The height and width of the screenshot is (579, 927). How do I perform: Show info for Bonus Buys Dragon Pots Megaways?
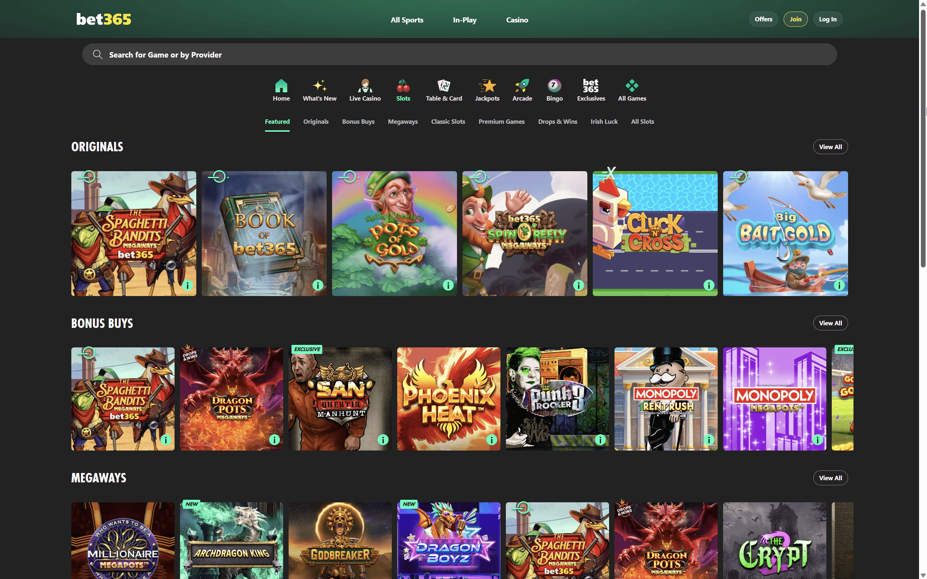pyautogui.click(x=274, y=440)
